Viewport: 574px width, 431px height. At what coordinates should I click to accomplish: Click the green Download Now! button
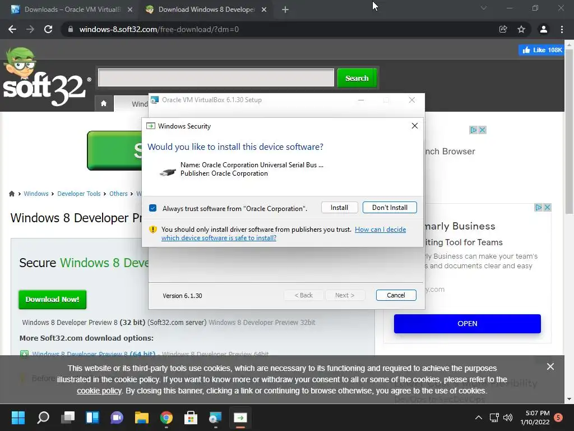(x=52, y=300)
